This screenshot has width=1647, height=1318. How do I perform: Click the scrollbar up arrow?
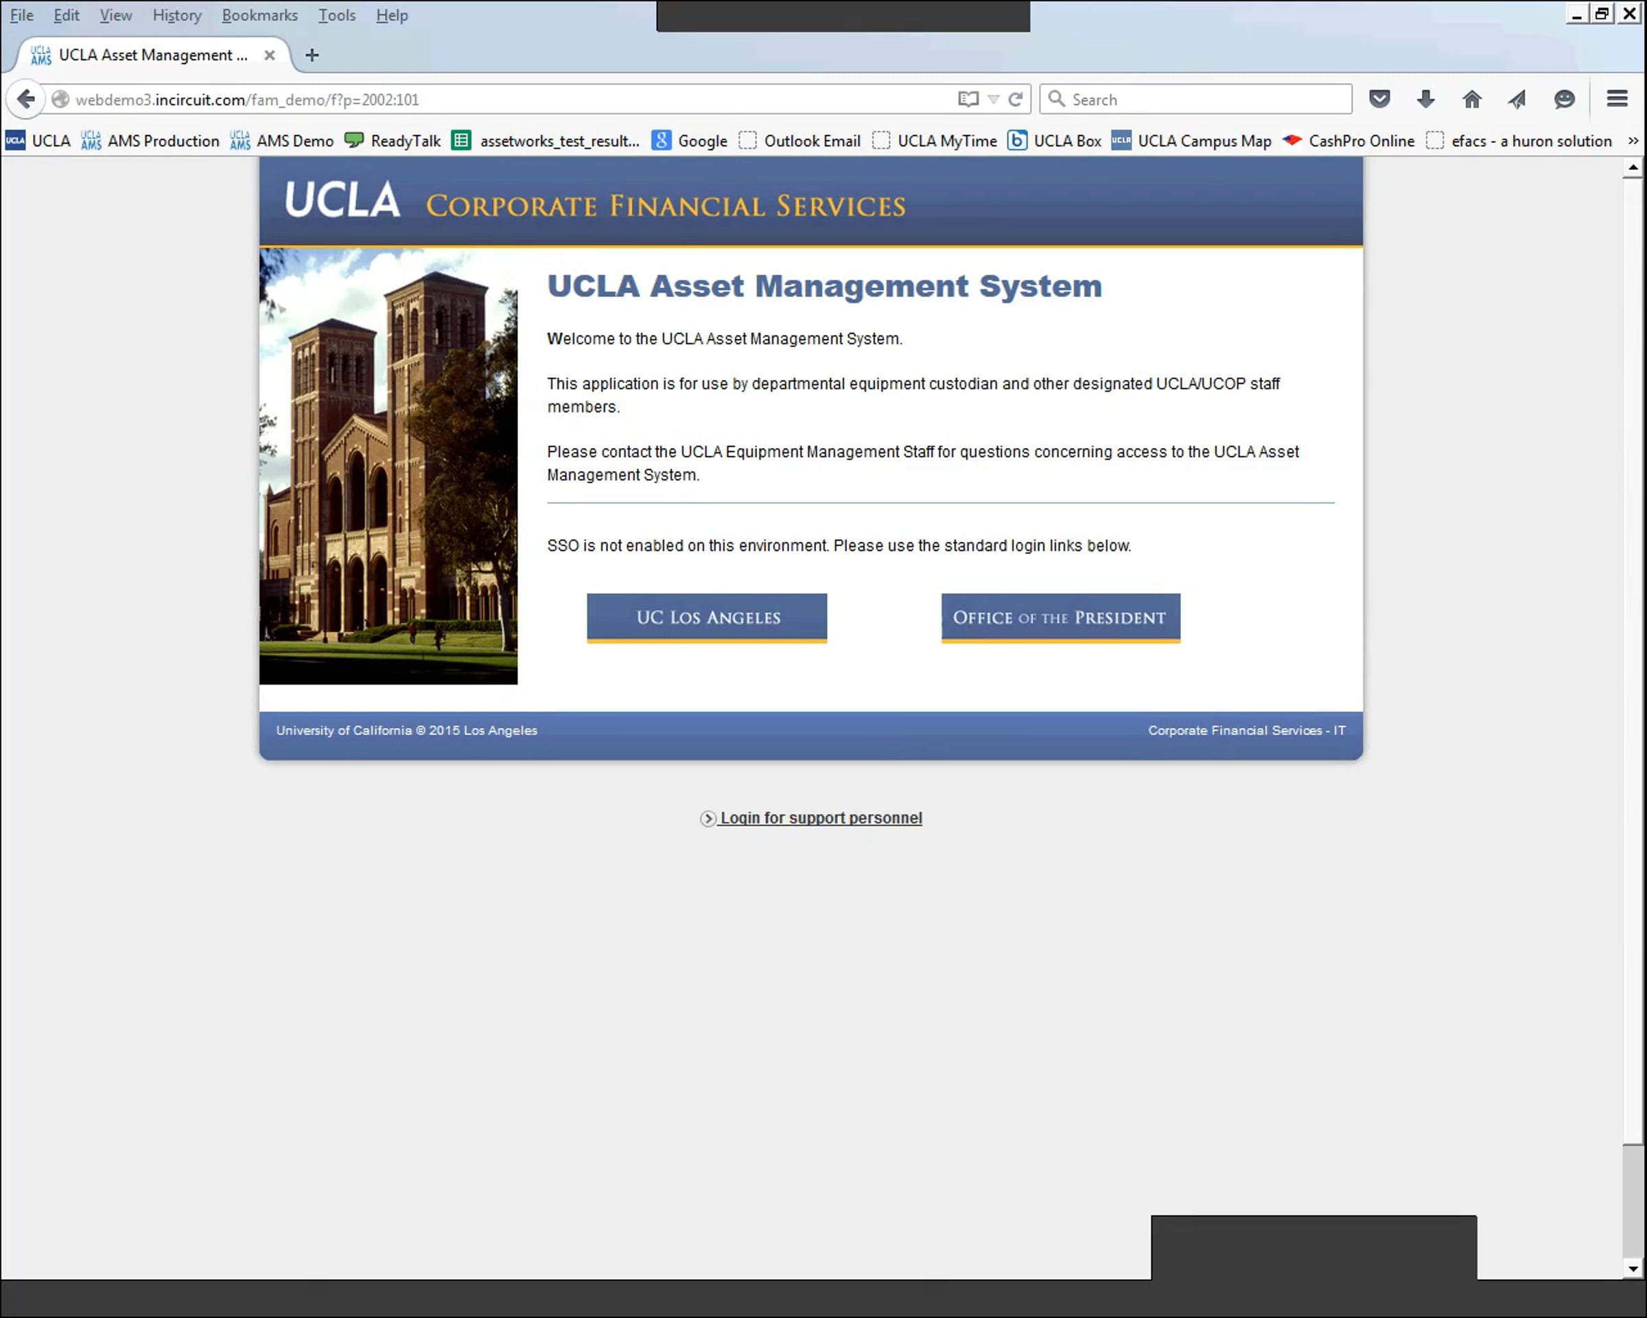[x=1633, y=167]
